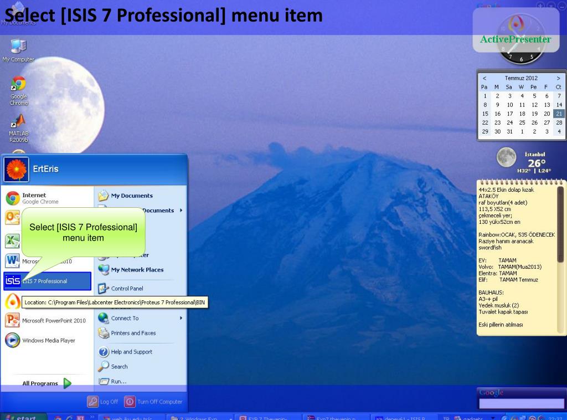Click moon icon in weather gadget

pyautogui.click(x=506, y=157)
